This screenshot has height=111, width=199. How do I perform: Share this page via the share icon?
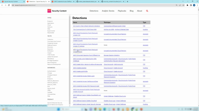[x=180, y=5]
